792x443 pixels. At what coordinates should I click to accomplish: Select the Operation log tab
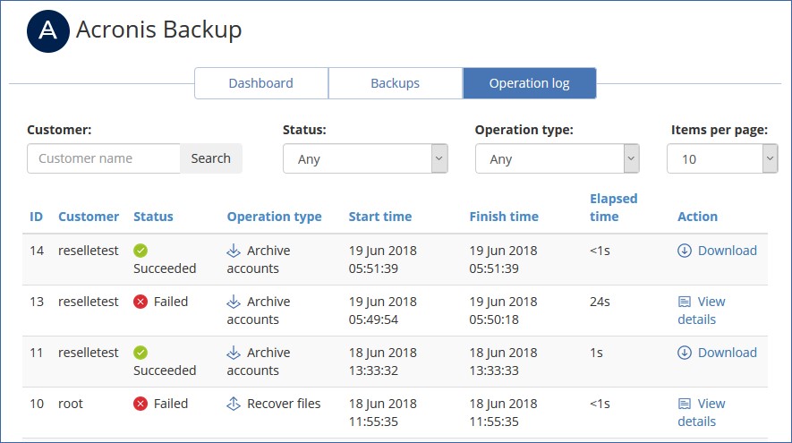point(530,83)
